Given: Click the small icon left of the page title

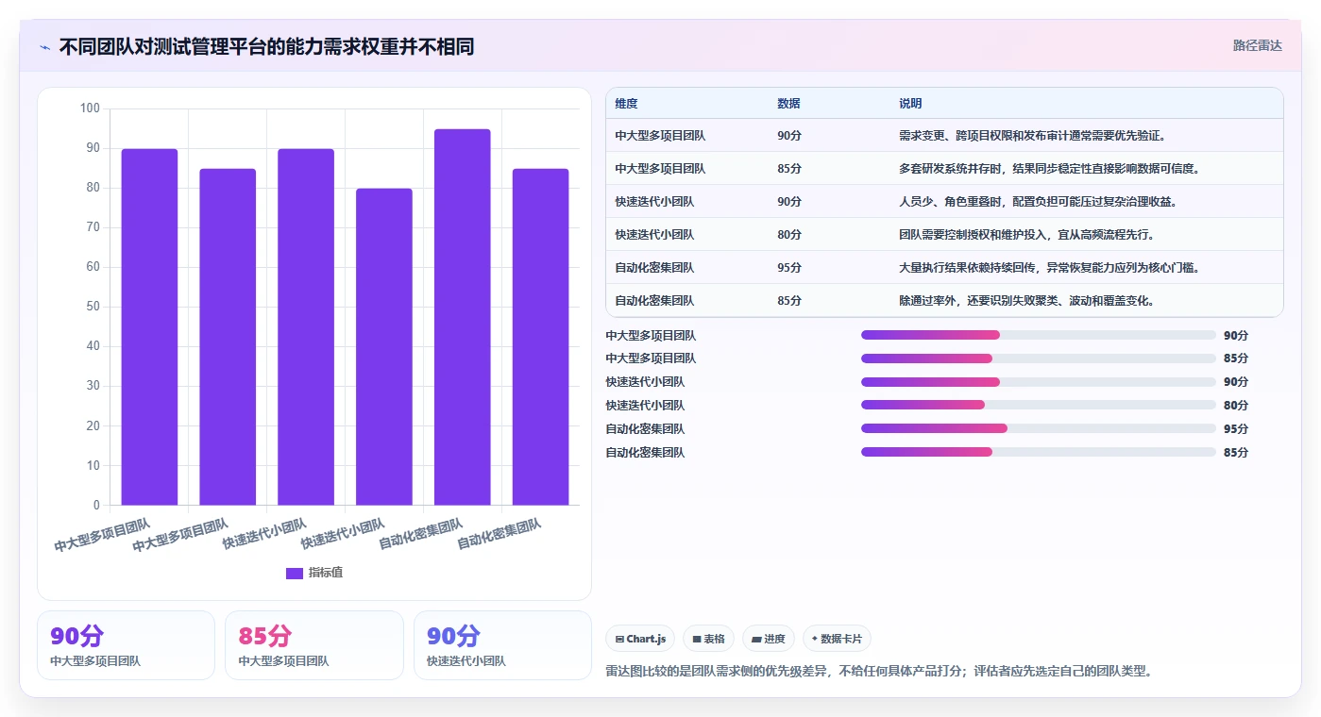Looking at the screenshot, I should (x=45, y=47).
